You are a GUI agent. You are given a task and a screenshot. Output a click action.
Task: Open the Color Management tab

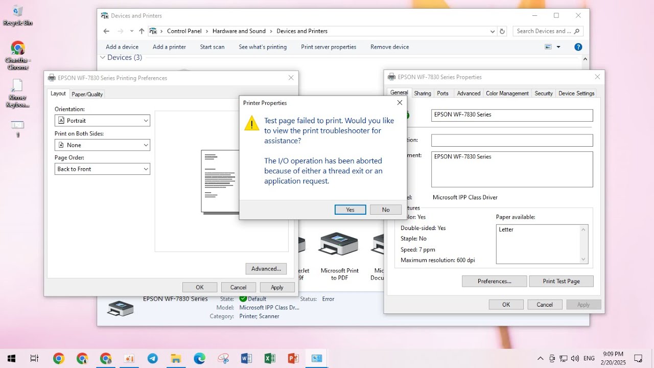(507, 94)
